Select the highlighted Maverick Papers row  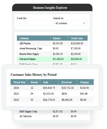[x=52, y=59]
